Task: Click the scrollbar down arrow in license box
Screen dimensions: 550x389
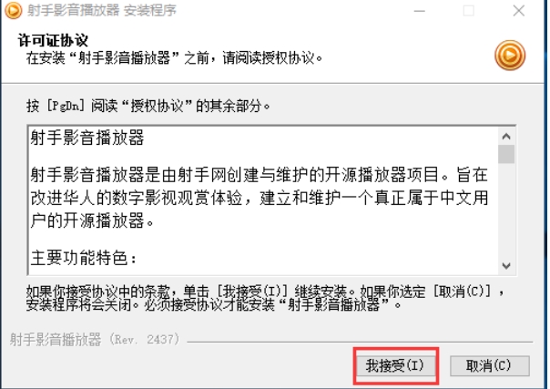Action: pyautogui.click(x=506, y=265)
